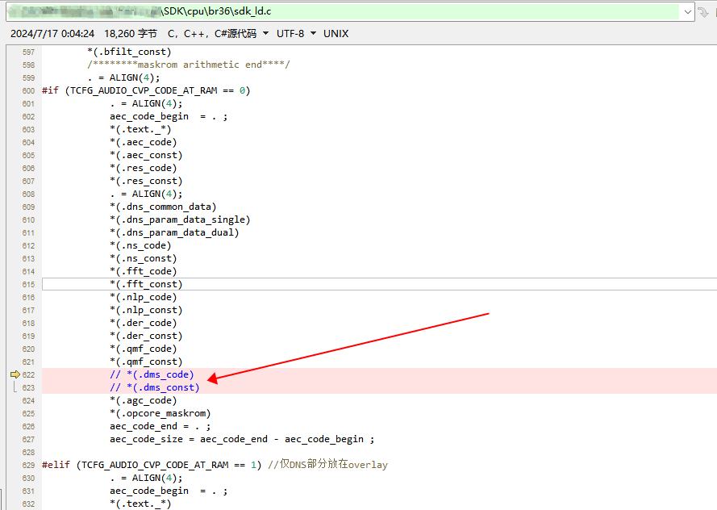Screen dimensions: 717x510
Task: Place cursor on the *(.fft_const) line
Action: 146,284
